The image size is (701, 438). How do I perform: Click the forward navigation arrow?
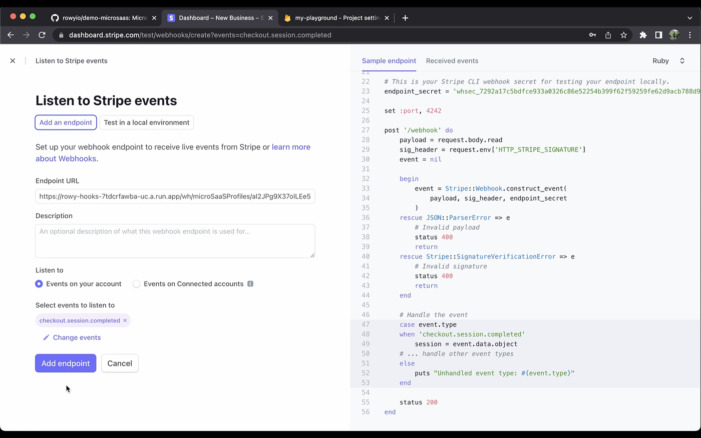[26, 35]
